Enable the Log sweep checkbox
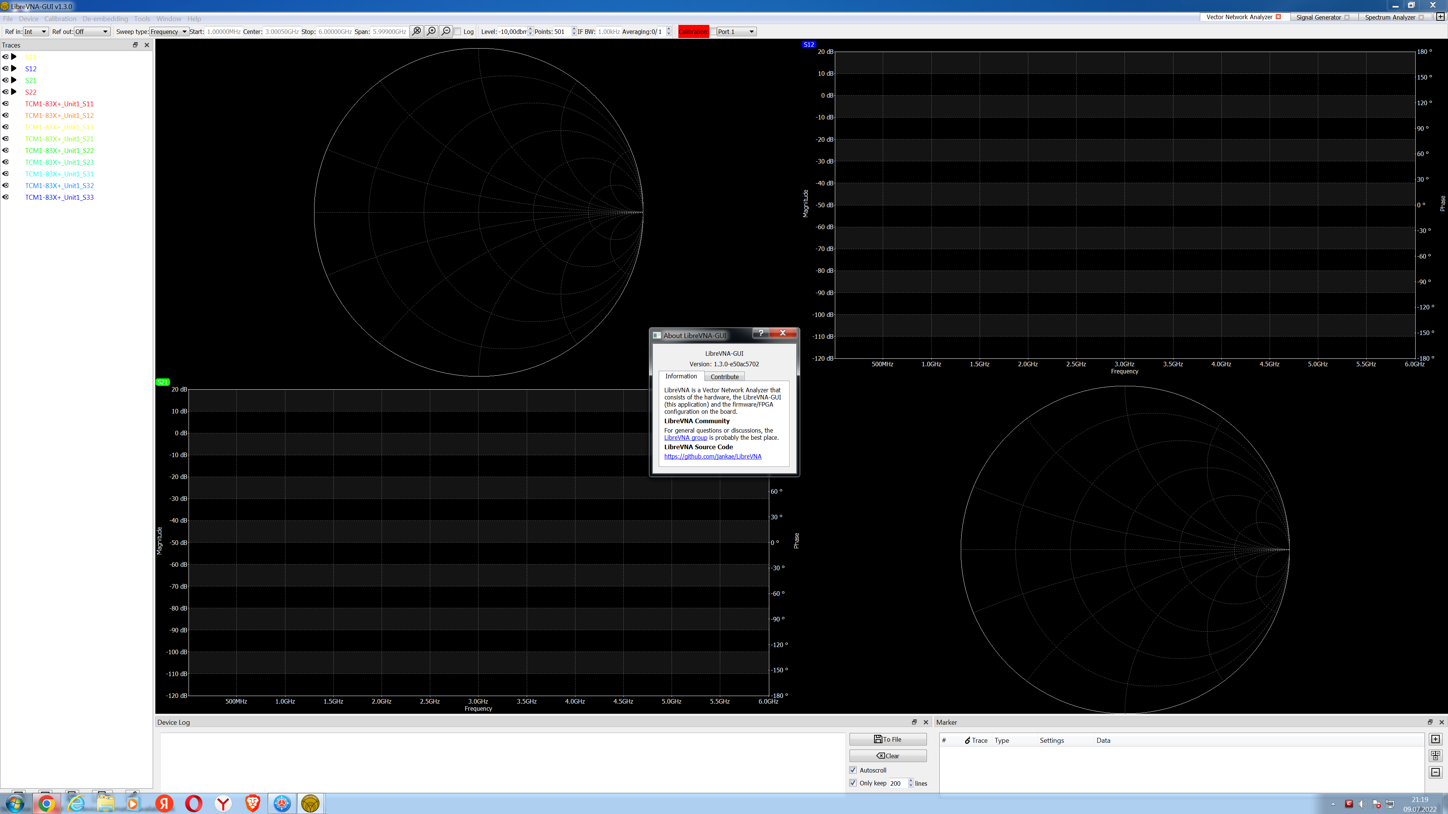Image resolution: width=1448 pixels, height=814 pixels. pos(456,31)
